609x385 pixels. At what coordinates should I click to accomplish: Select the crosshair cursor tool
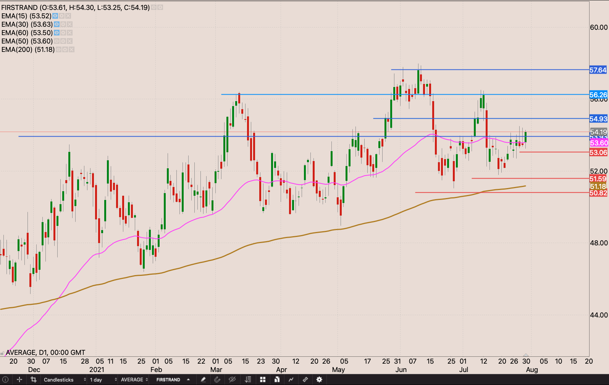coord(19,380)
